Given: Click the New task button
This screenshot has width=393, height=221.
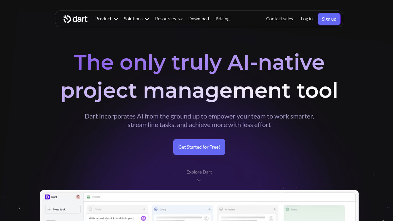Looking at the screenshot, I should (63, 209).
